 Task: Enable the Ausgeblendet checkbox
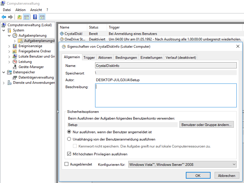(67, 164)
